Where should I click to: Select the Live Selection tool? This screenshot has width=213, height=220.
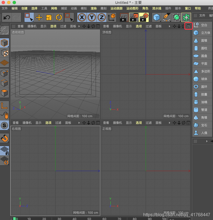[29, 17]
